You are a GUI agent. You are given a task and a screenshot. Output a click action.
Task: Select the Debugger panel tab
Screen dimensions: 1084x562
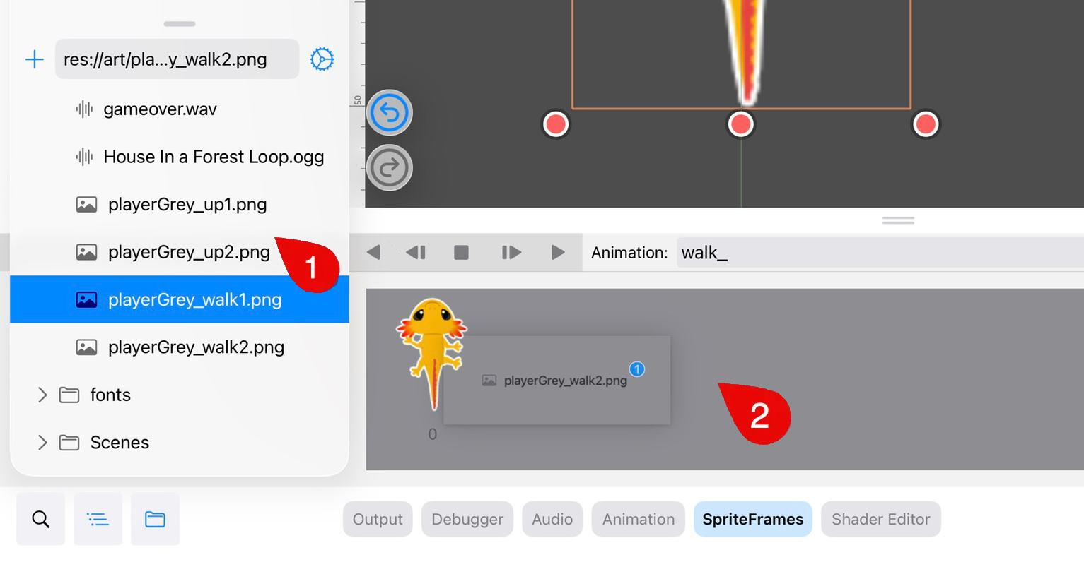click(x=467, y=519)
